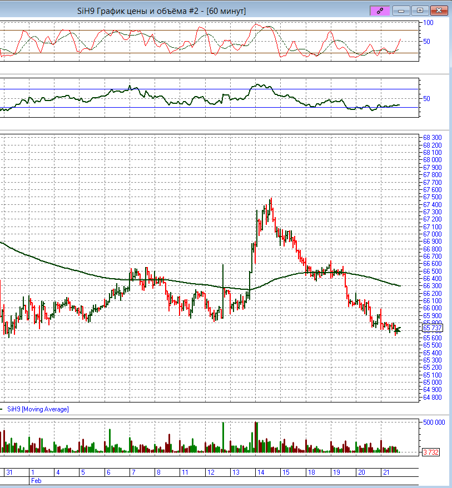Click the 64 800 price scale label
This screenshot has height=488, width=452.
click(432, 397)
